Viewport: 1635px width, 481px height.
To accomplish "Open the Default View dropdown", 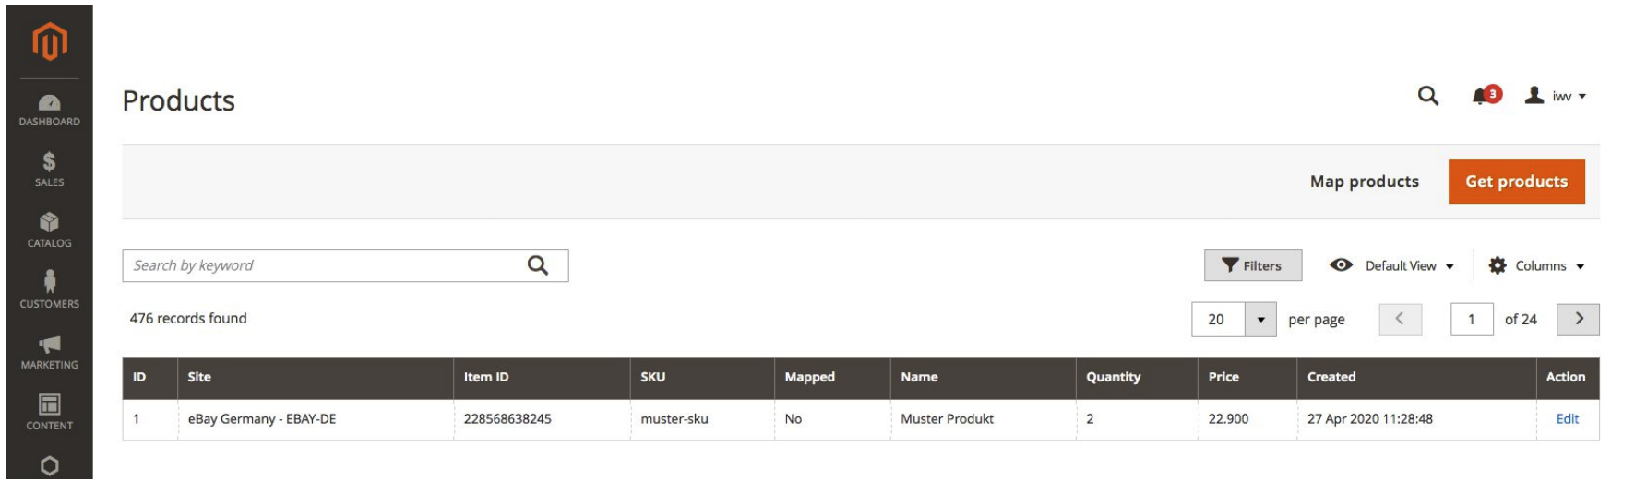I will coord(1391,266).
